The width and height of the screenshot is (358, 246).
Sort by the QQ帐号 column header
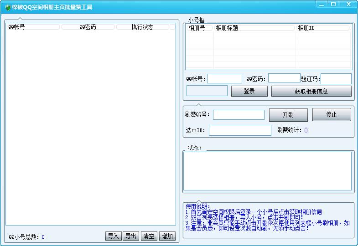point(33,27)
